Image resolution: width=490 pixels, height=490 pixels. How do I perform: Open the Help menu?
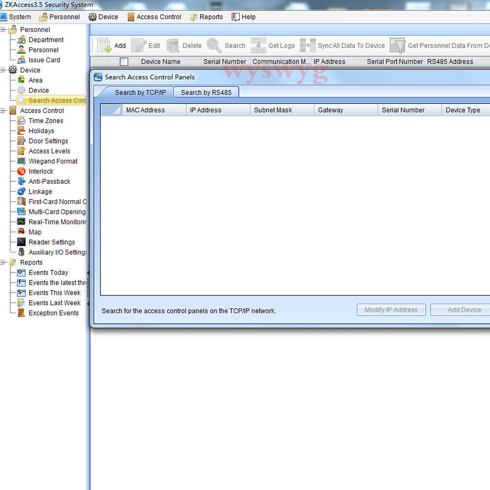244,17
